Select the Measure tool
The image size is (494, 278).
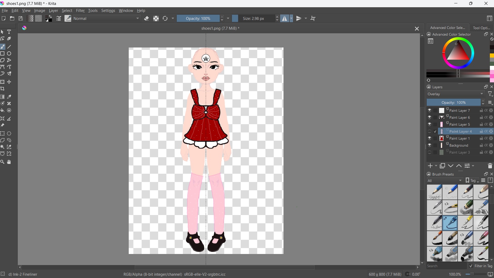[9, 118]
